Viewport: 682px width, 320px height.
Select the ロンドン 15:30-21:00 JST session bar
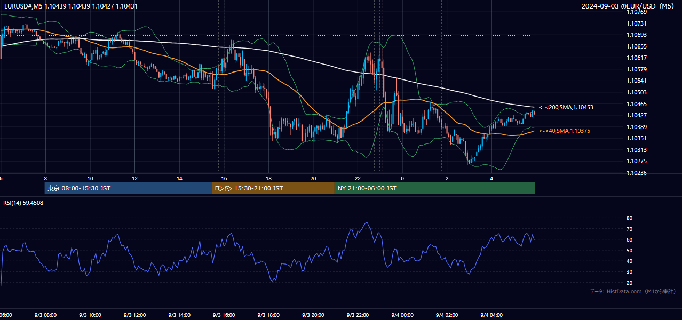pyautogui.click(x=273, y=188)
